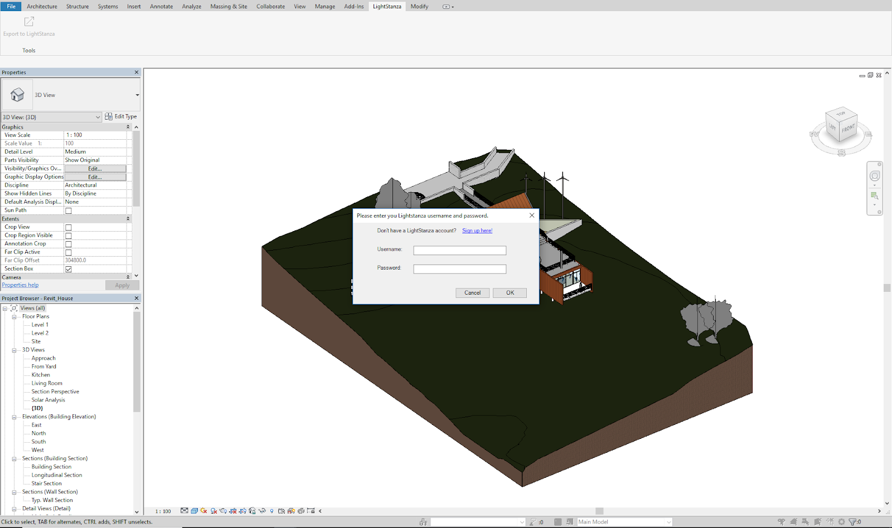Enable the Crop Region Visible checkbox

pyautogui.click(x=69, y=236)
